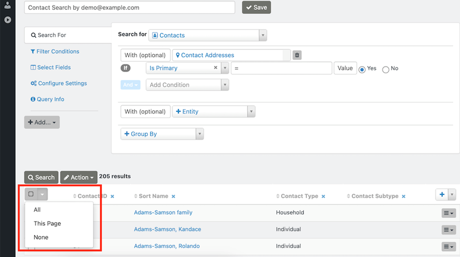The width and height of the screenshot is (460, 257).
Task: Remove the Contact Subtype column
Action: pyautogui.click(x=403, y=197)
